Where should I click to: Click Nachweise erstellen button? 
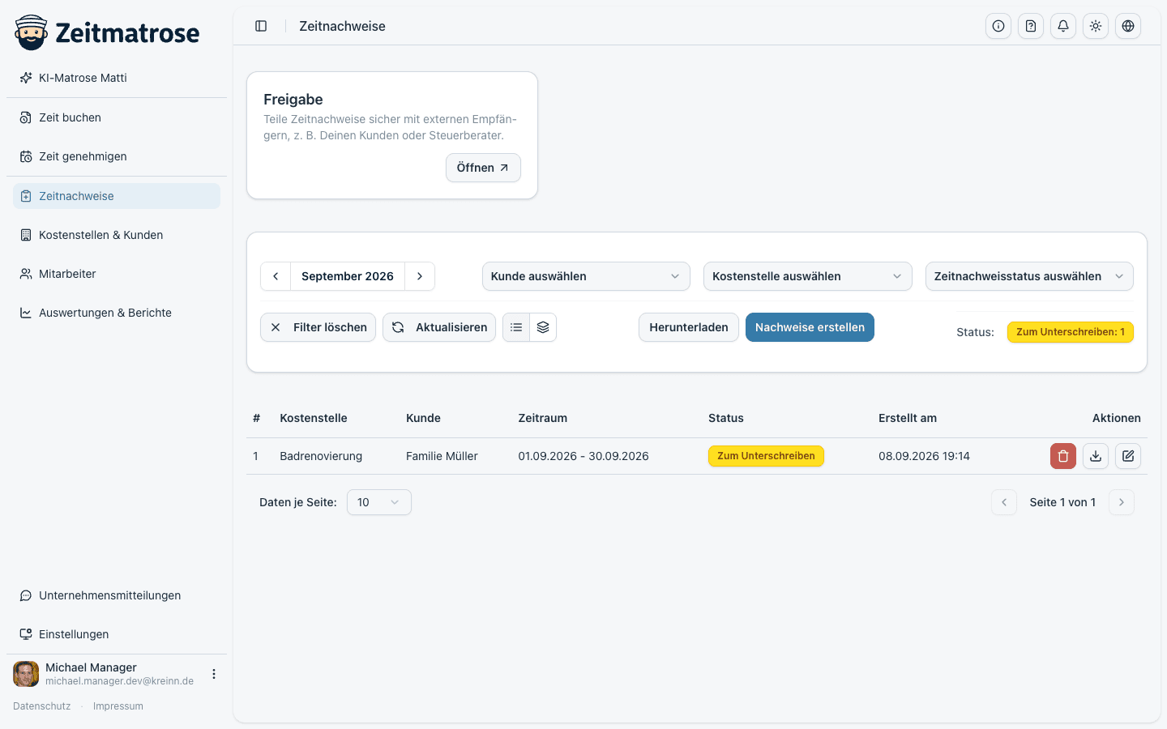[810, 327]
